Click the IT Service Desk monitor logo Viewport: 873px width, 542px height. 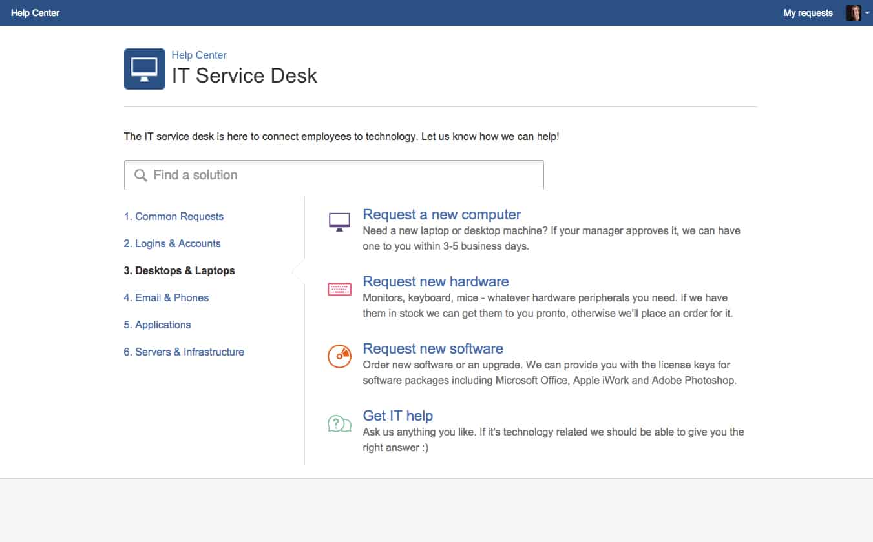pyautogui.click(x=145, y=69)
